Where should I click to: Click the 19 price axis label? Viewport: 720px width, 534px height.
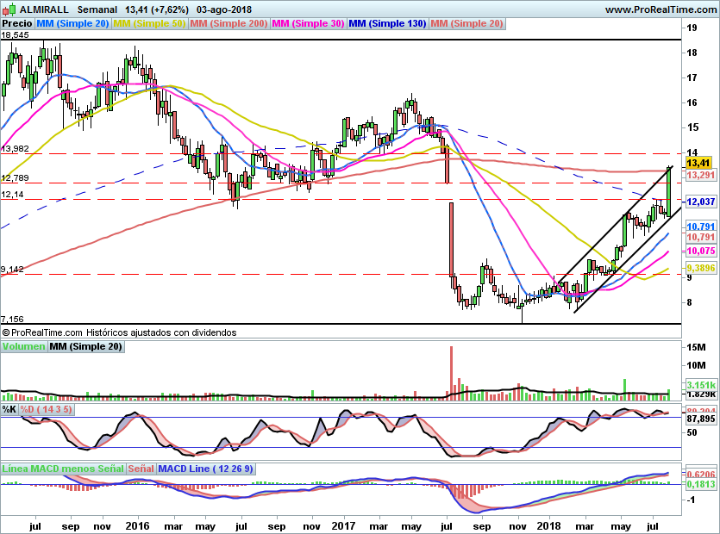pyautogui.click(x=692, y=28)
